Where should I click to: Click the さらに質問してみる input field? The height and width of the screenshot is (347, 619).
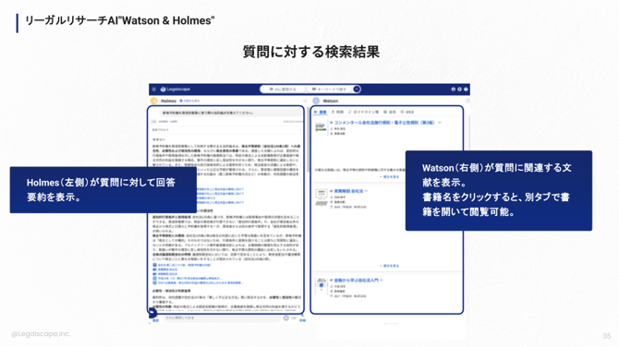pyautogui.click(x=221, y=317)
